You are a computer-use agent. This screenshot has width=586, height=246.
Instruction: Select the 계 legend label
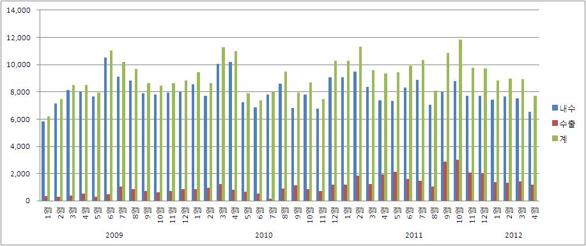coord(563,139)
